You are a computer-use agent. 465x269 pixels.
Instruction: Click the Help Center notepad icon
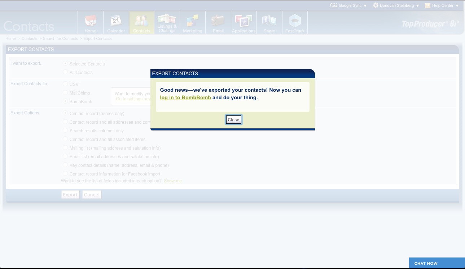[x=427, y=5]
